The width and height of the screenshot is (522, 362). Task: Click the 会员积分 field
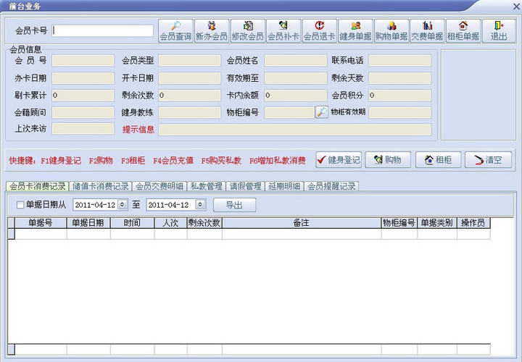pos(399,96)
